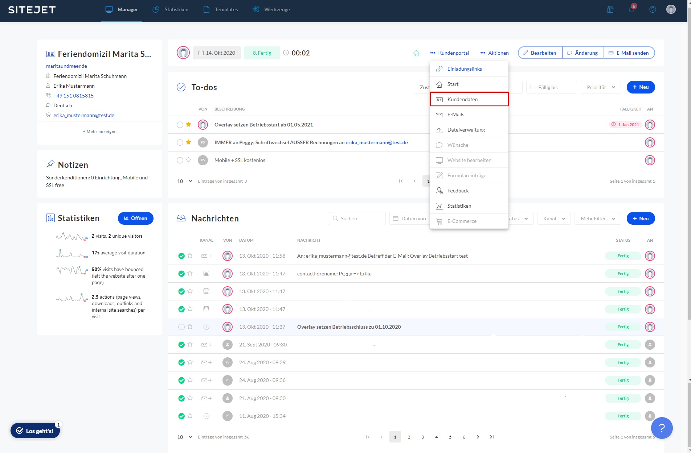Choose Einladungslinks in the dropdown menu
This screenshot has width=691, height=453.
[x=469, y=69]
